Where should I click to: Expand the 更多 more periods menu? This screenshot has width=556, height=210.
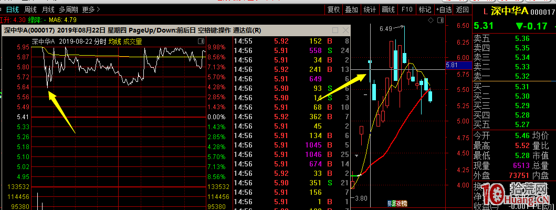point(91,10)
